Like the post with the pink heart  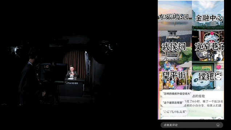(x=219, y=67)
